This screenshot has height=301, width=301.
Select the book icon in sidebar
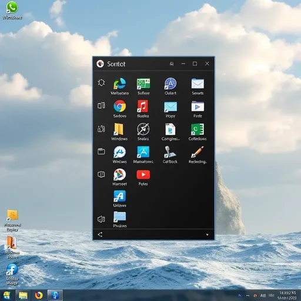pos(101,174)
